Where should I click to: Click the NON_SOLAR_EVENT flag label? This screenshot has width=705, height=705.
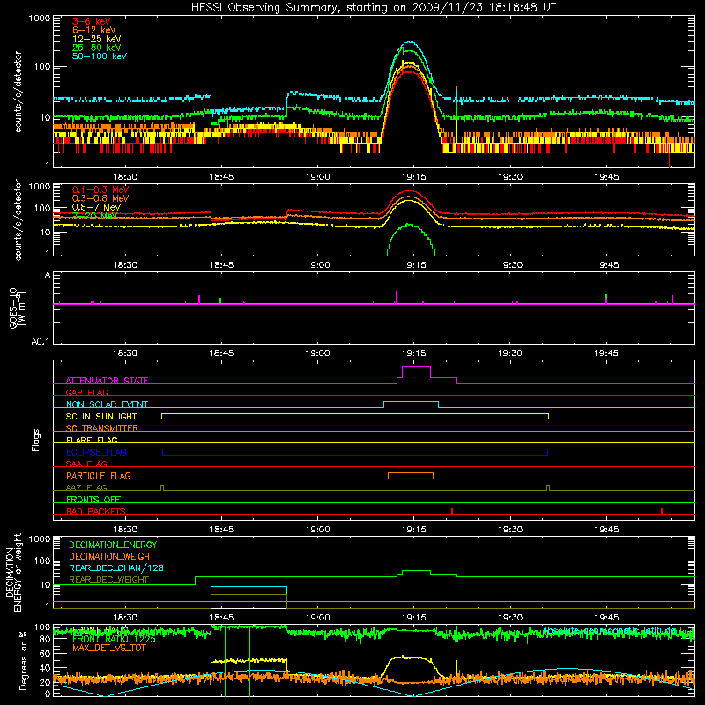(107, 404)
